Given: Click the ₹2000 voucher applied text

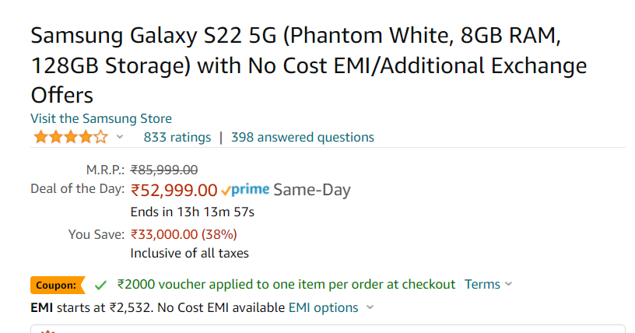Looking at the screenshot, I should (x=286, y=285).
